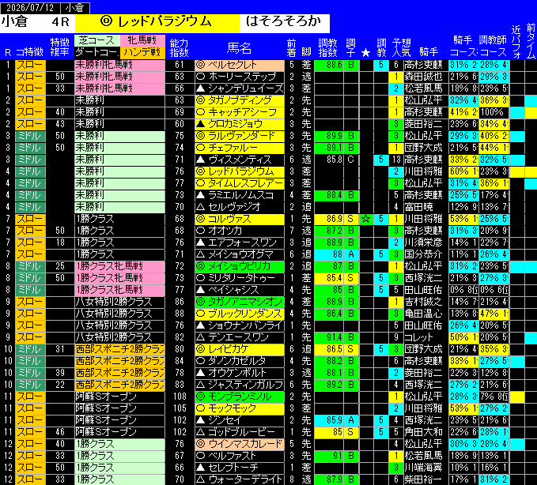Select horse キャッチアシーフ
This screenshot has height=485, width=537.
click(240, 112)
